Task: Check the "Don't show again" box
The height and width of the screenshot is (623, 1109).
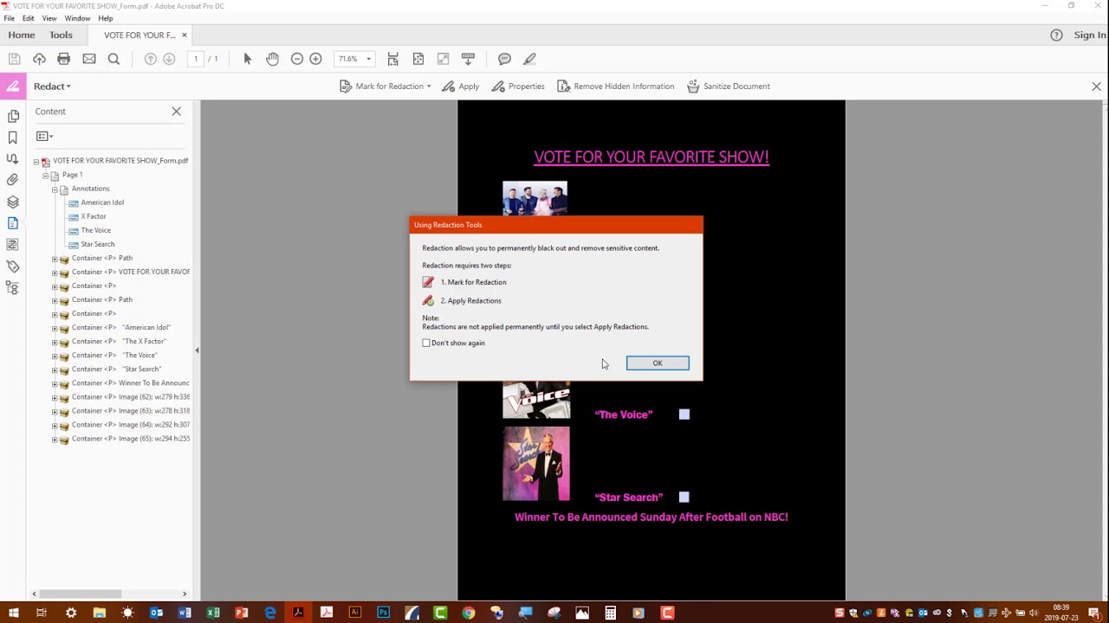Action: tap(426, 344)
